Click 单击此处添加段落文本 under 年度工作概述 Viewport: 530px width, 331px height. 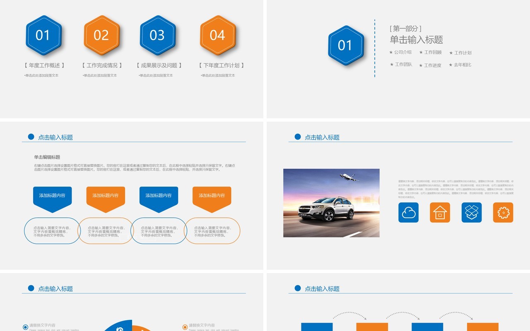[41, 75]
